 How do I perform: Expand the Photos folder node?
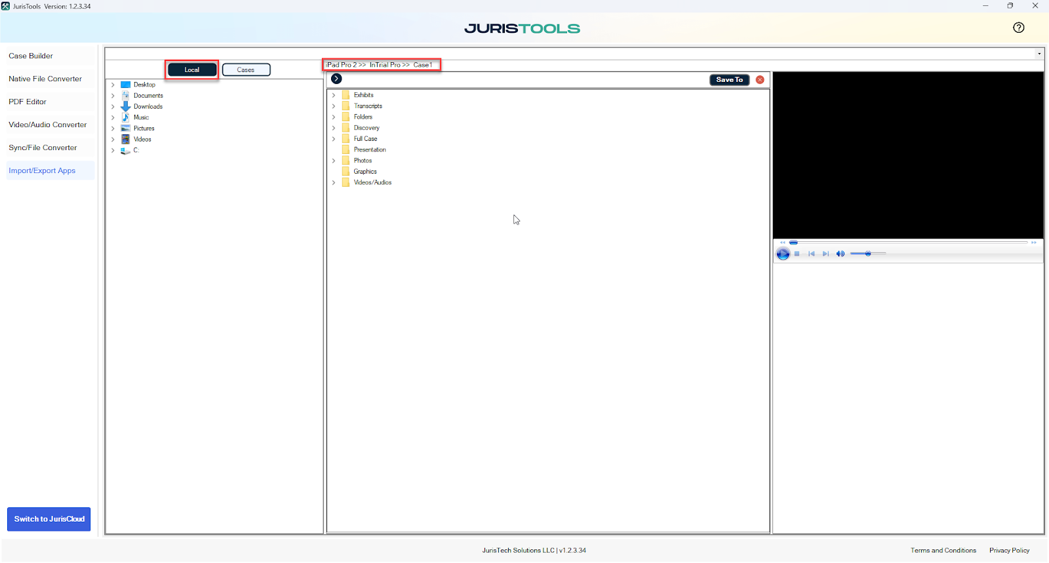click(x=333, y=161)
